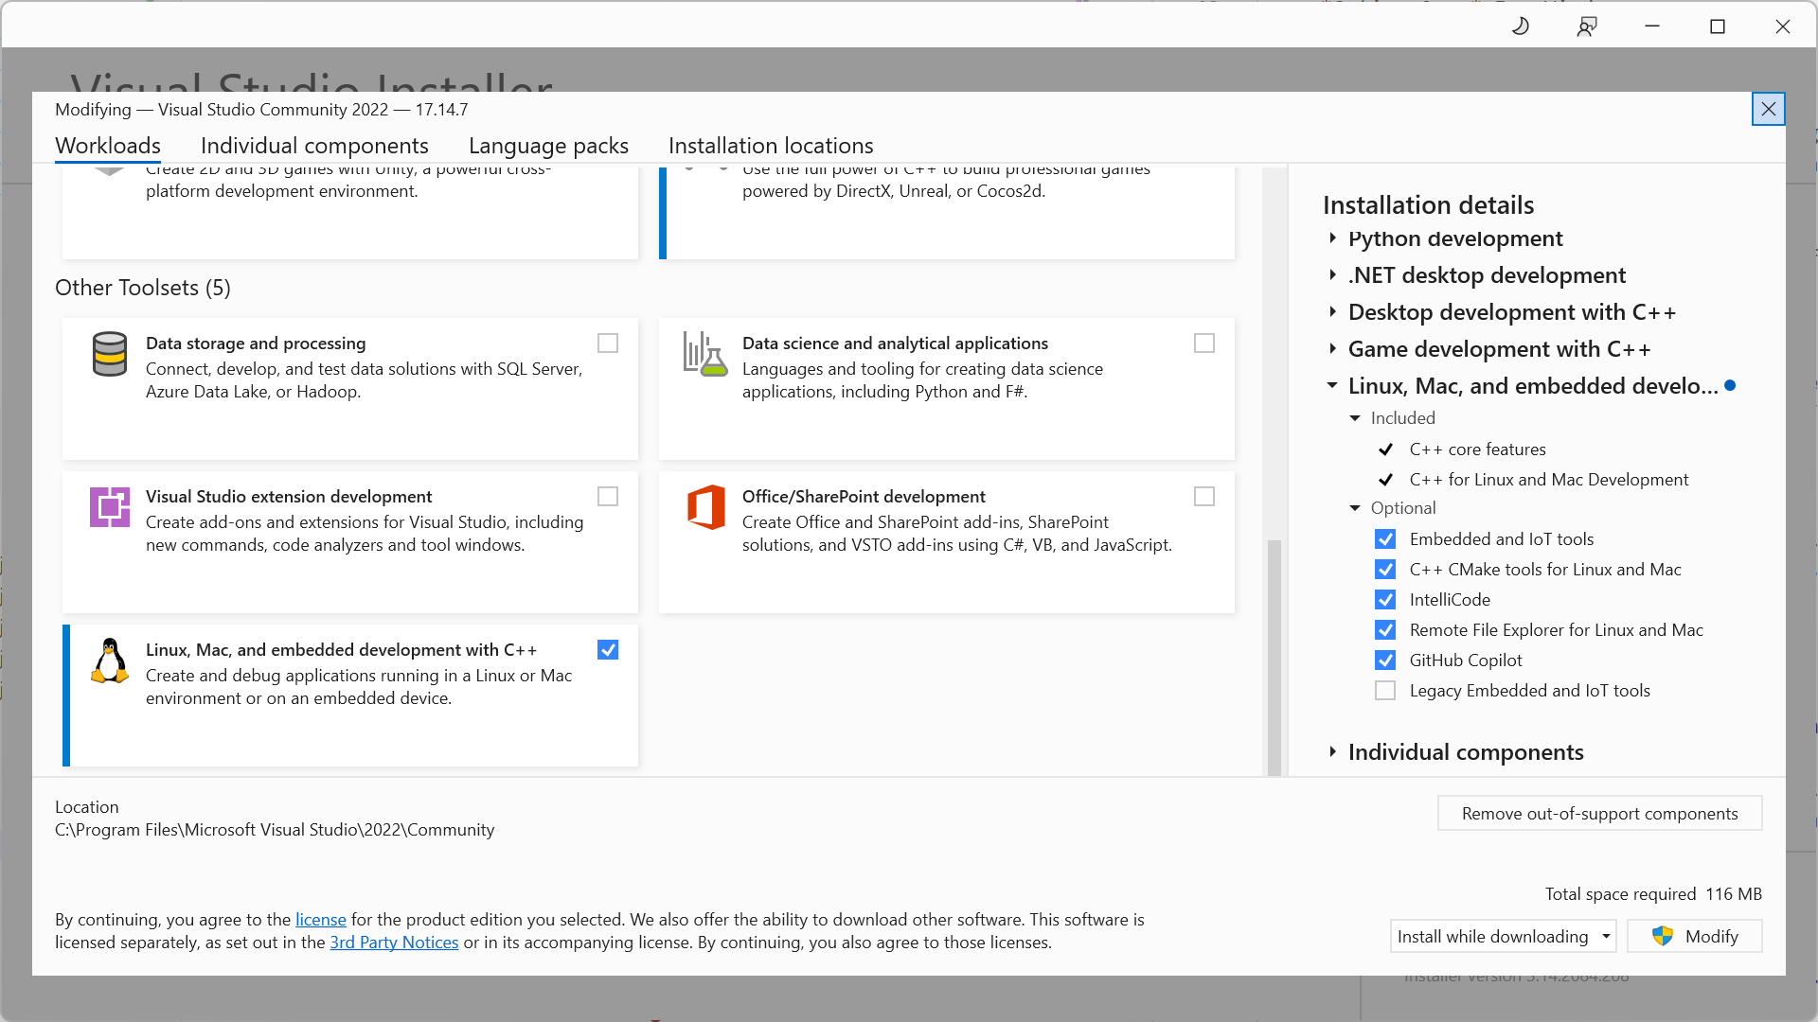Click the Other Toolsets (5) heading

(143, 288)
